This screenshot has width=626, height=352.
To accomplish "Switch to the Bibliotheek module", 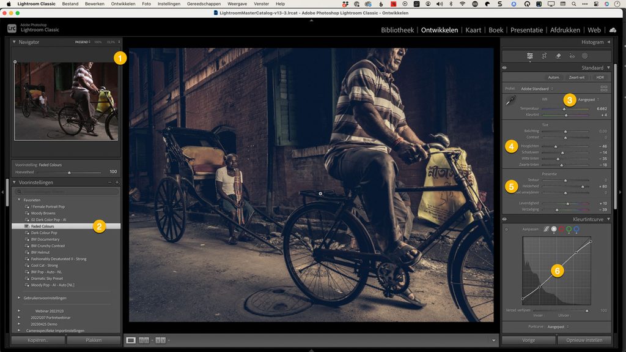I will (x=397, y=30).
